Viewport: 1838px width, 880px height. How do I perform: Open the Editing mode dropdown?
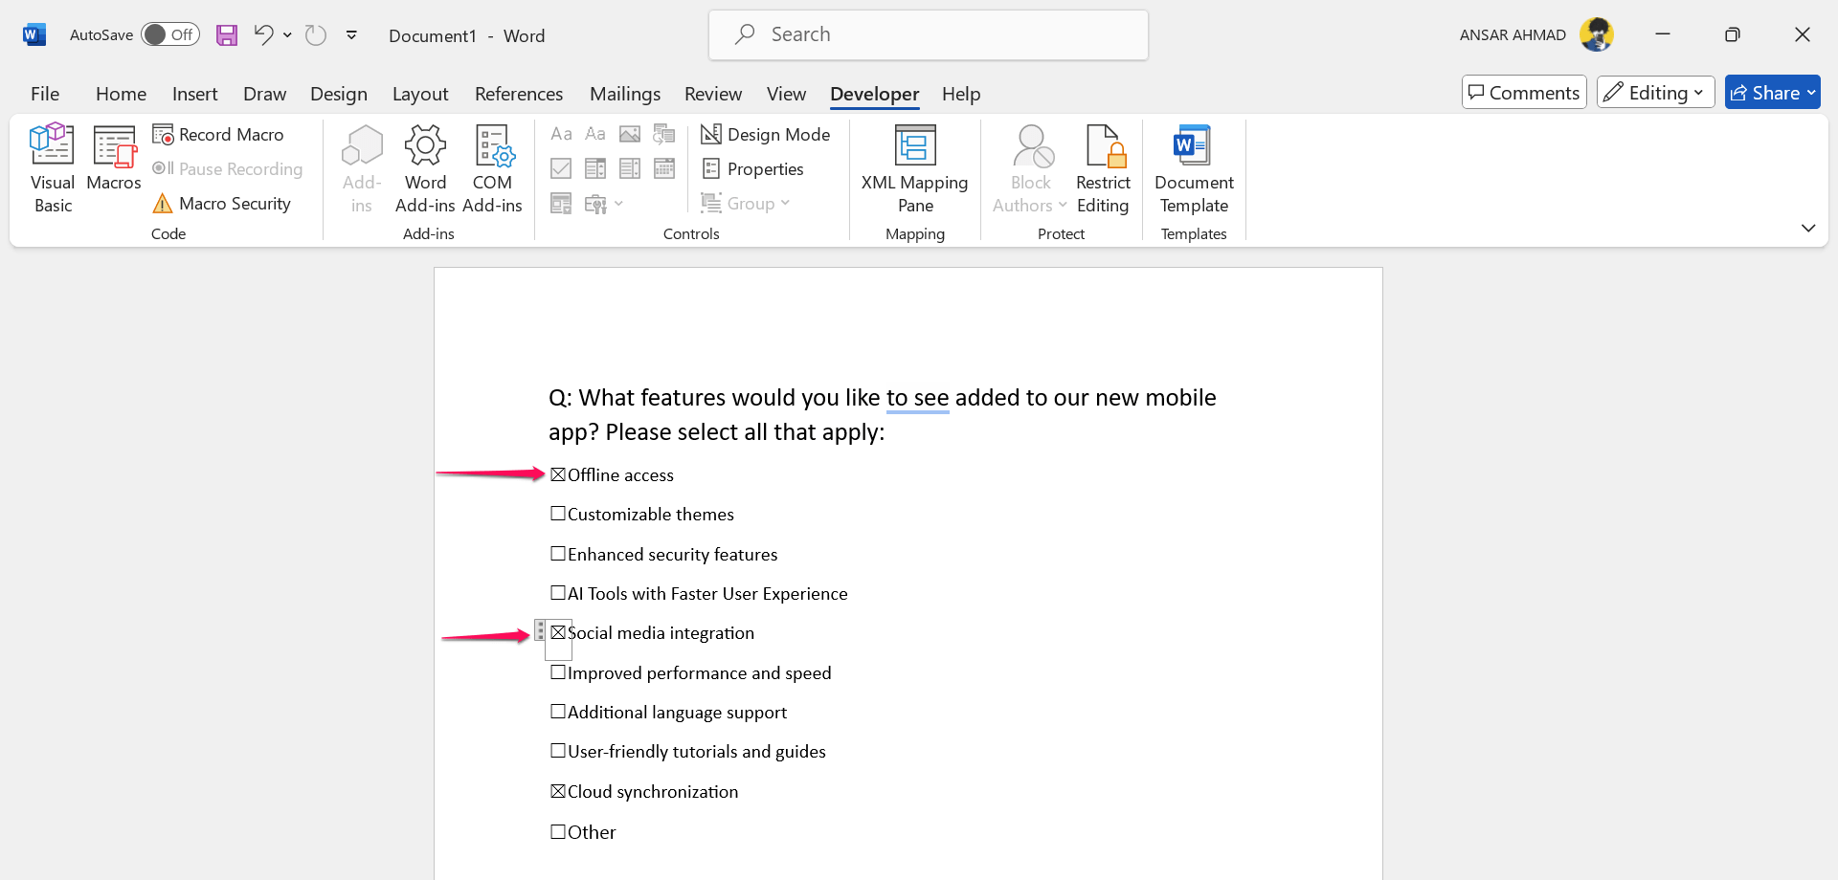[x=1655, y=92]
